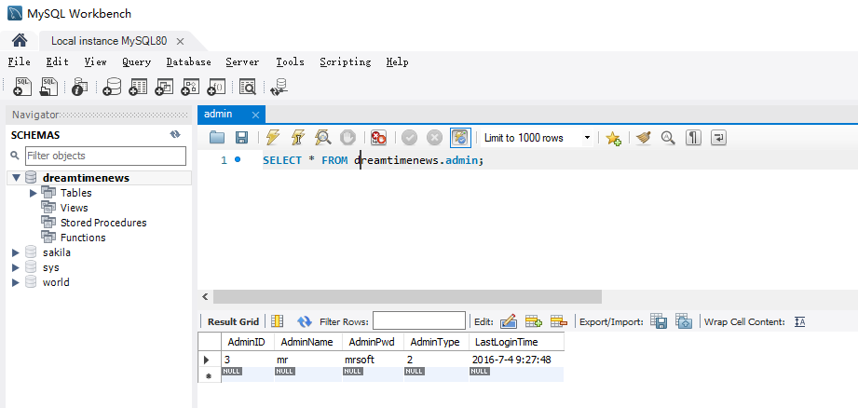The width and height of the screenshot is (858, 408).
Task: Execute statement under cursor icon
Action: coord(298,138)
